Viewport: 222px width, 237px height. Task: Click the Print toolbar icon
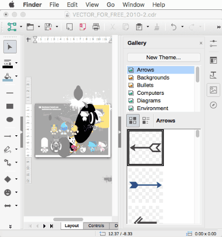[x=96, y=27]
